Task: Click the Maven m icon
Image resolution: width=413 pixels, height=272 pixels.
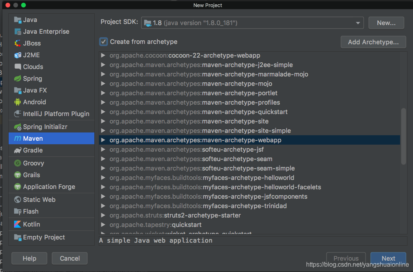Action: coord(18,138)
